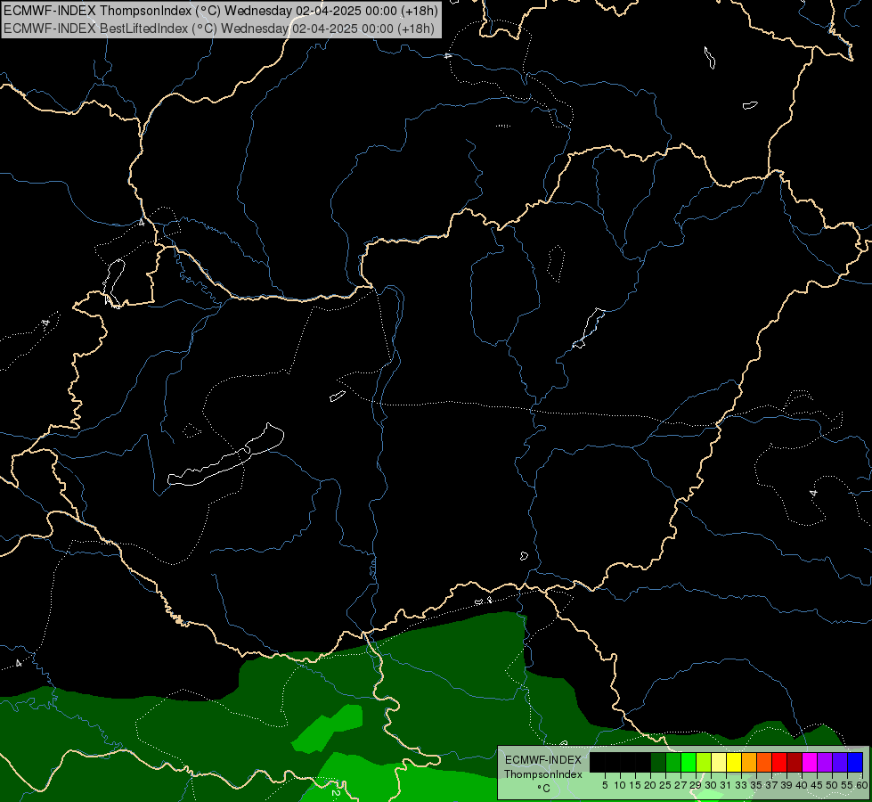Click the legend tick label 25
872x802 pixels.
[x=665, y=785]
